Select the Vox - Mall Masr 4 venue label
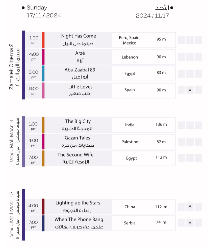Image resolution: width=209 pixels, height=247 pixels. pyautogui.click(x=14, y=142)
